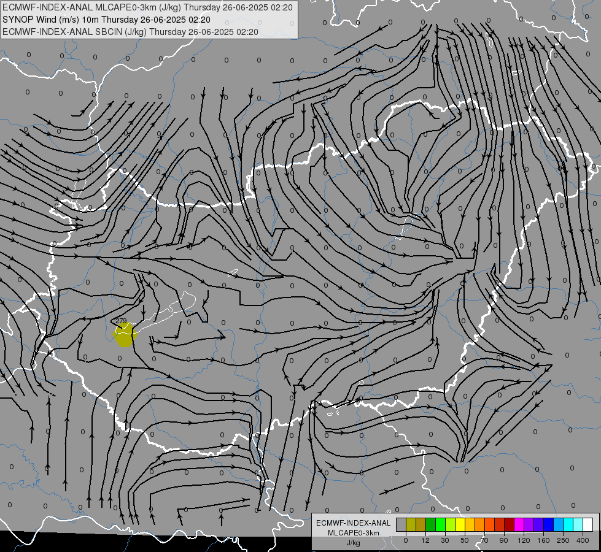Click the MLCAPE0-3km header line at top

147,7
